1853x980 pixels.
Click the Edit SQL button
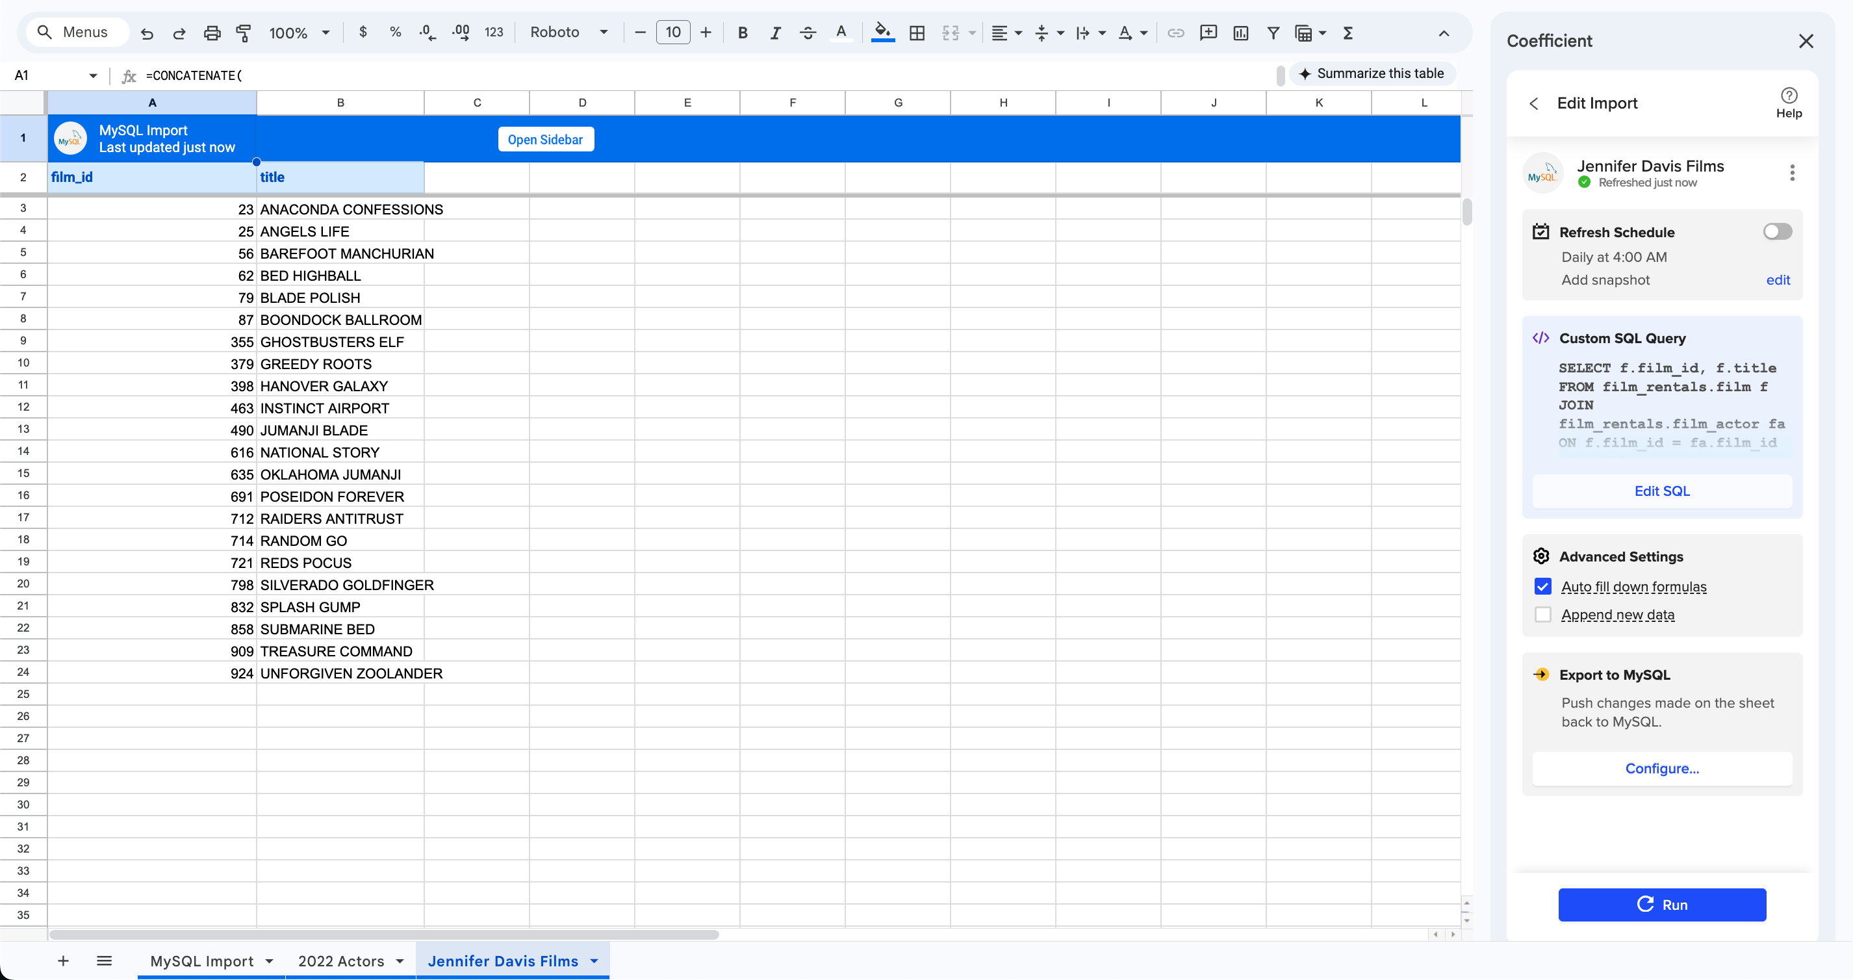pyautogui.click(x=1662, y=491)
